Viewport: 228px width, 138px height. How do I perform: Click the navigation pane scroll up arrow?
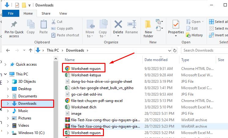click(56, 59)
